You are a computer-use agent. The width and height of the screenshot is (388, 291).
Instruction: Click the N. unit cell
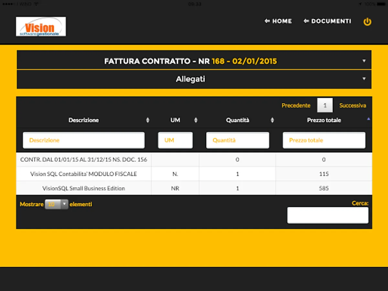point(175,174)
